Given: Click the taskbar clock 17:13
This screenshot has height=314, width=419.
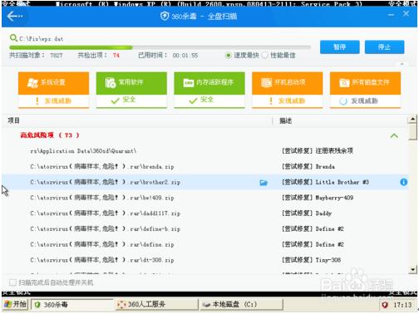Looking at the screenshot, I should (402, 305).
